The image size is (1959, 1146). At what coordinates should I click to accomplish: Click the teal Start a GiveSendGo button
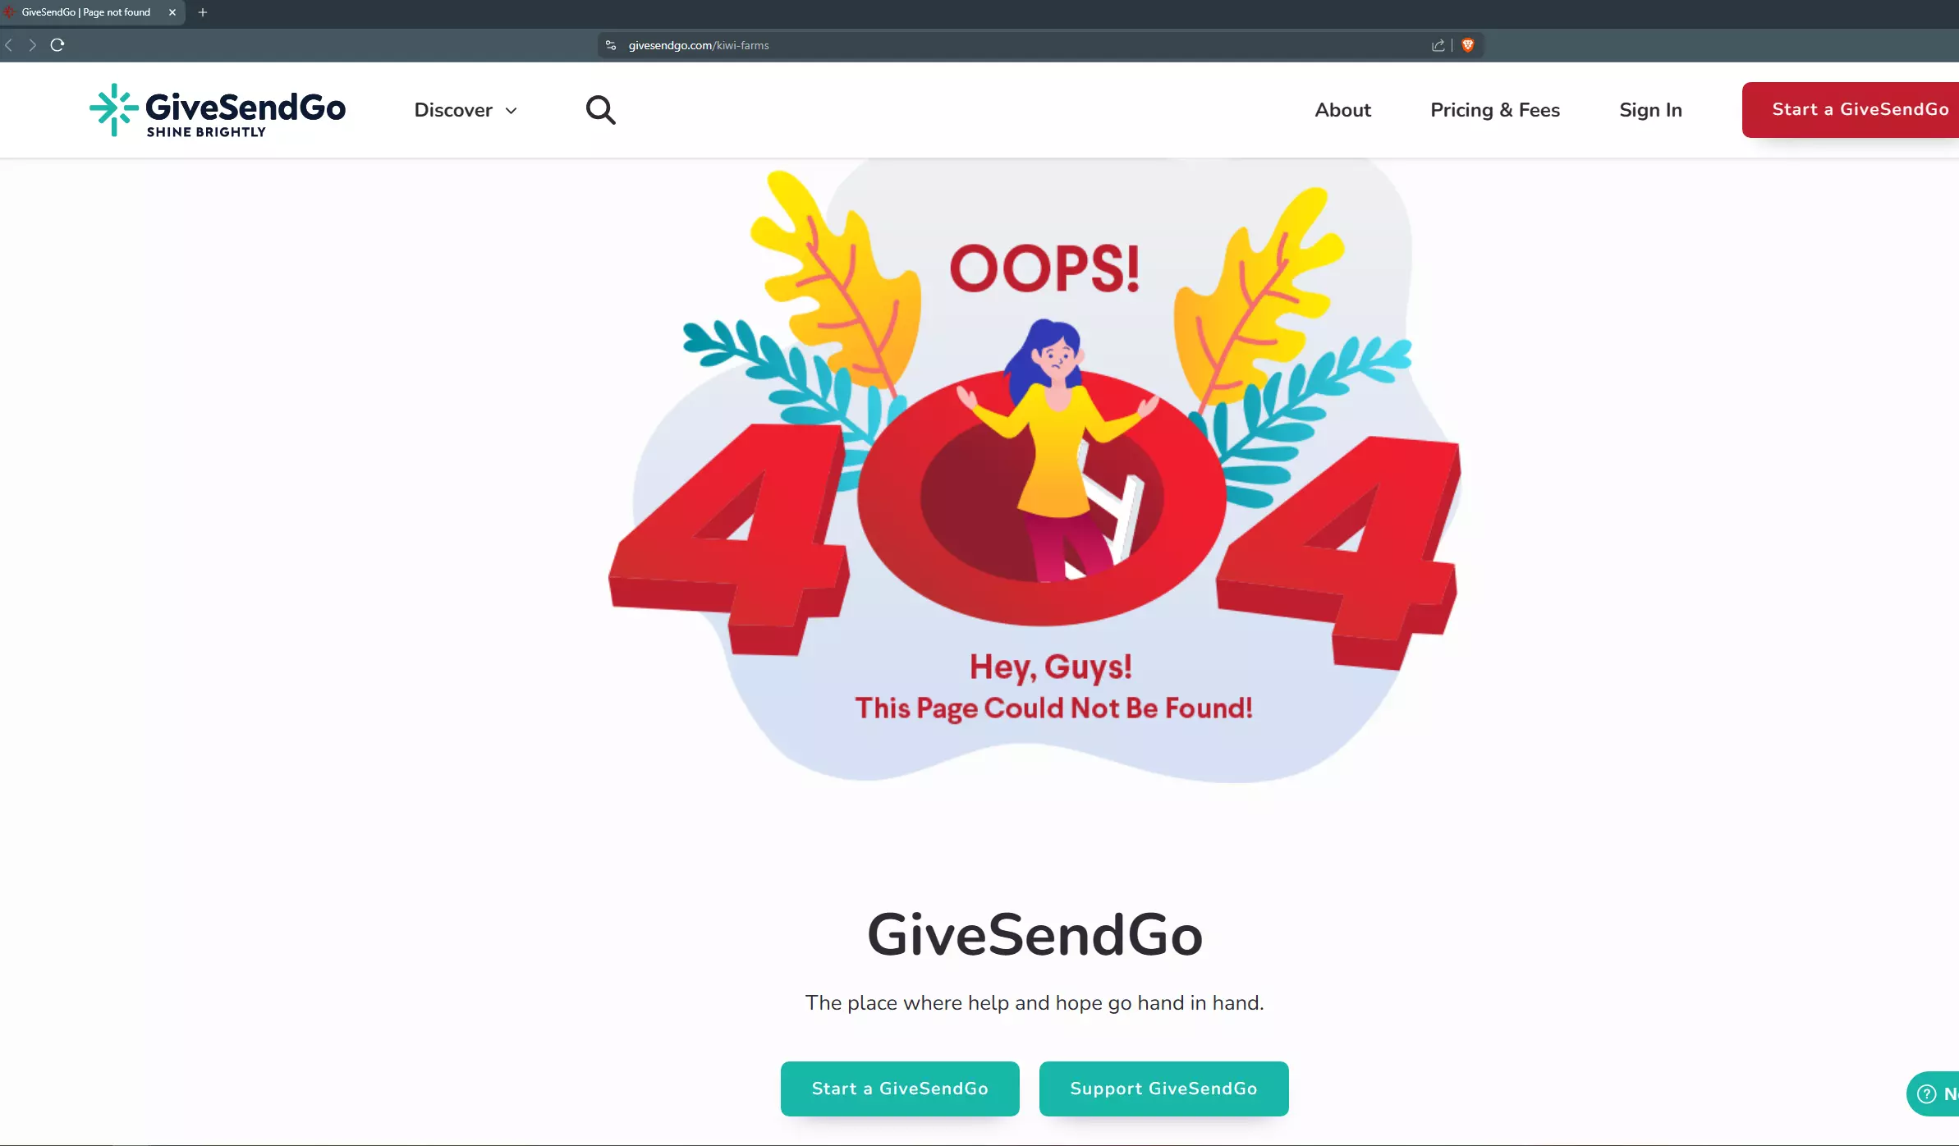900,1089
